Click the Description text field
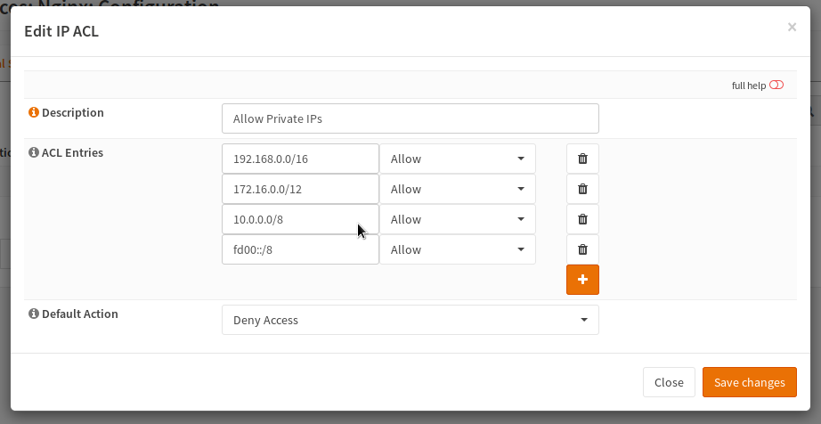This screenshot has height=424, width=821. click(410, 118)
